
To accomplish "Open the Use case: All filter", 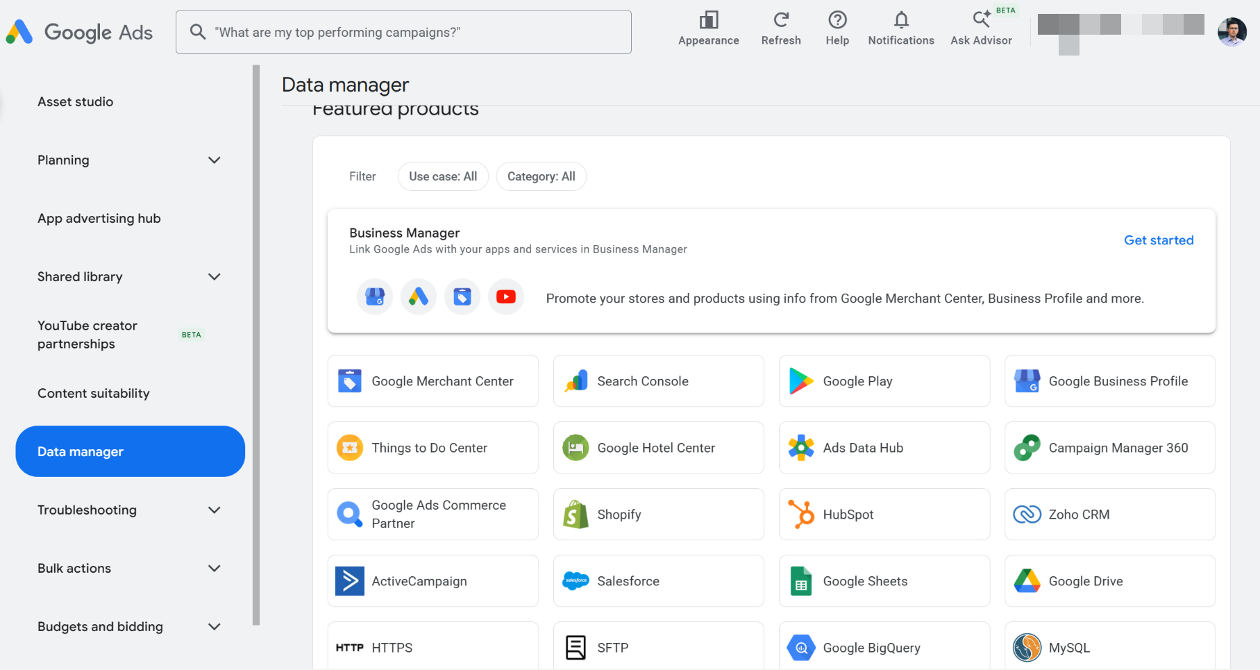I will [x=443, y=176].
